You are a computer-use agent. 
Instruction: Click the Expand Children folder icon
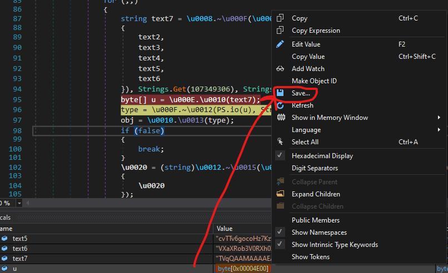click(280, 194)
